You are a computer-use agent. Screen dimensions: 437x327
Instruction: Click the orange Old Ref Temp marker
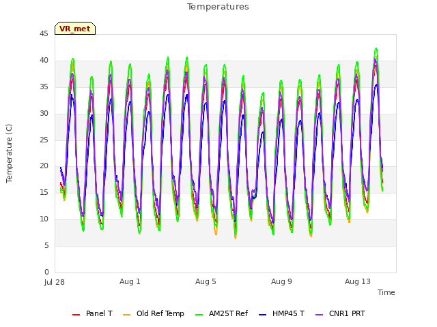(x=126, y=315)
